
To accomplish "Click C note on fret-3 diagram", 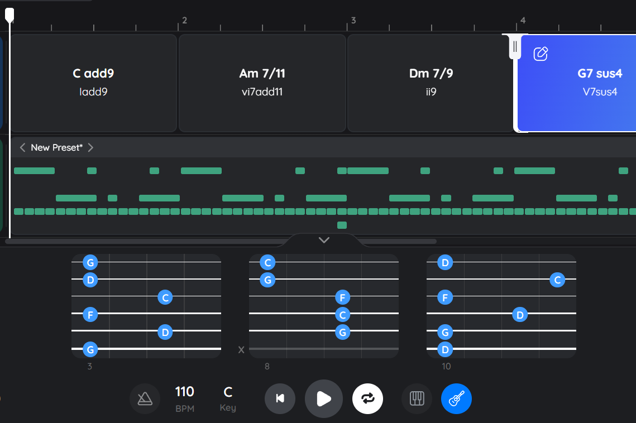I will point(165,297).
